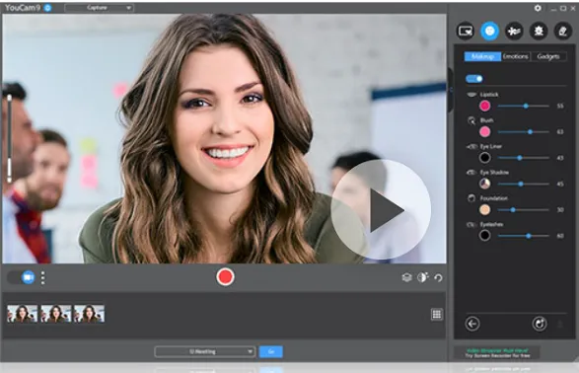Click the Eye Shadow intensity slider

point(523,184)
